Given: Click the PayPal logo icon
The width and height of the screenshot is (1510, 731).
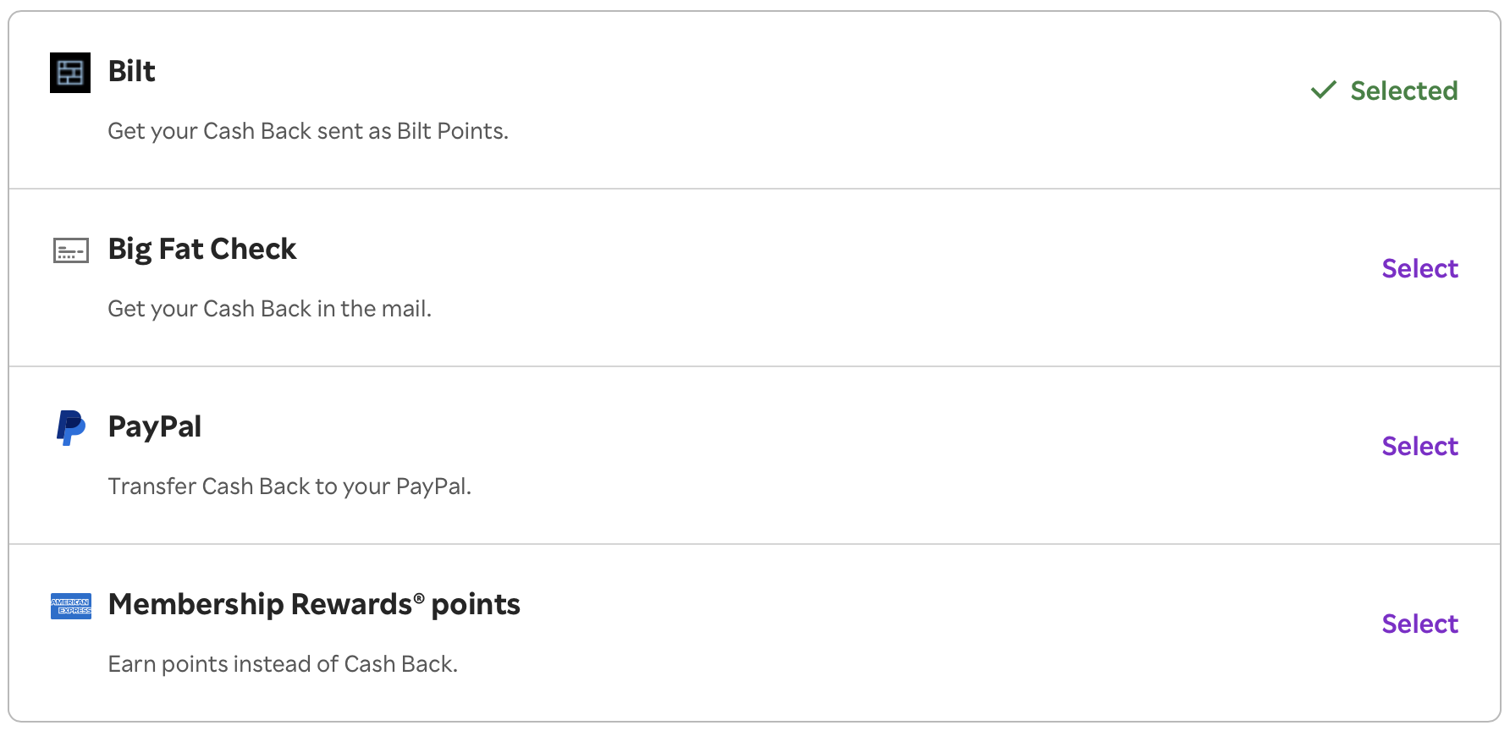Looking at the screenshot, I should pyautogui.click(x=70, y=428).
